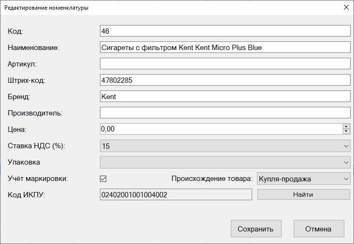The height and width of the screenshot is (244, 354).
Task: Click the empty Производитель field
Action: coord(224,113)
